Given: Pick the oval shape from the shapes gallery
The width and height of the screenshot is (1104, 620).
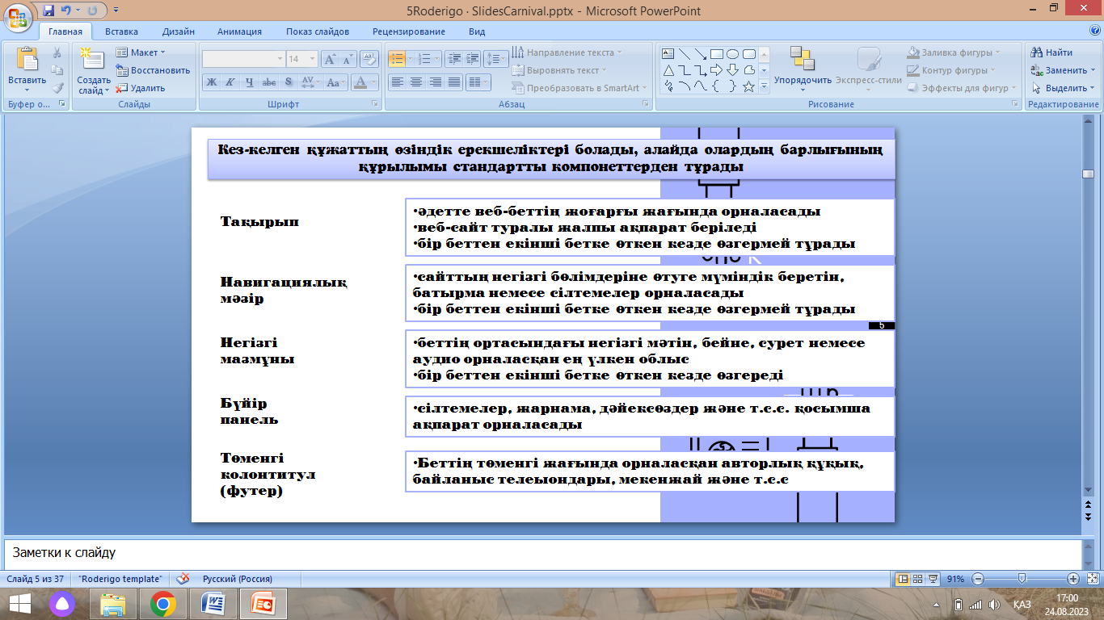Looking at the screenshot, I should tap(732, 54).
